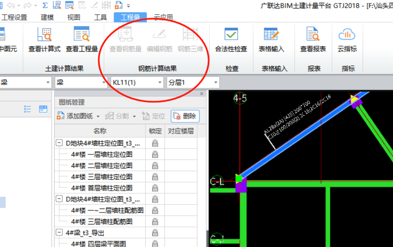This screenshot has height=247, width=393.
Task: Open the Undo history dropdown arrow
Action: tap(18, 5)
